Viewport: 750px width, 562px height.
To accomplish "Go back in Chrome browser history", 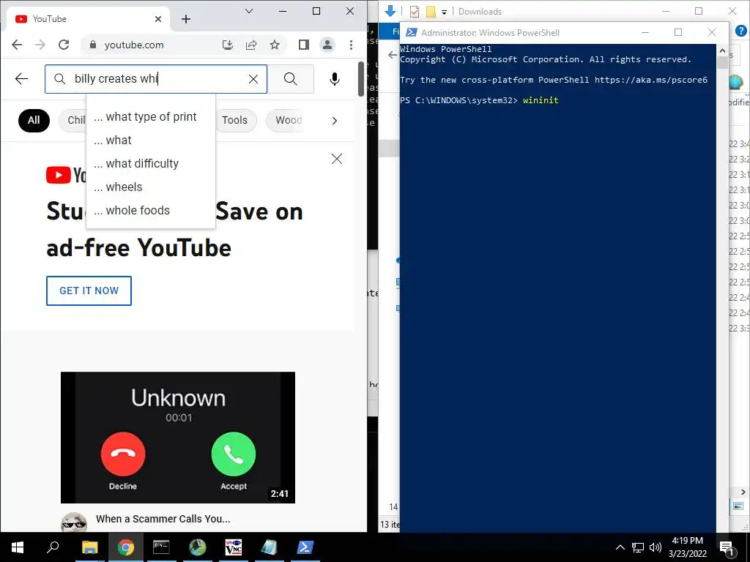I will click(17, 45).
